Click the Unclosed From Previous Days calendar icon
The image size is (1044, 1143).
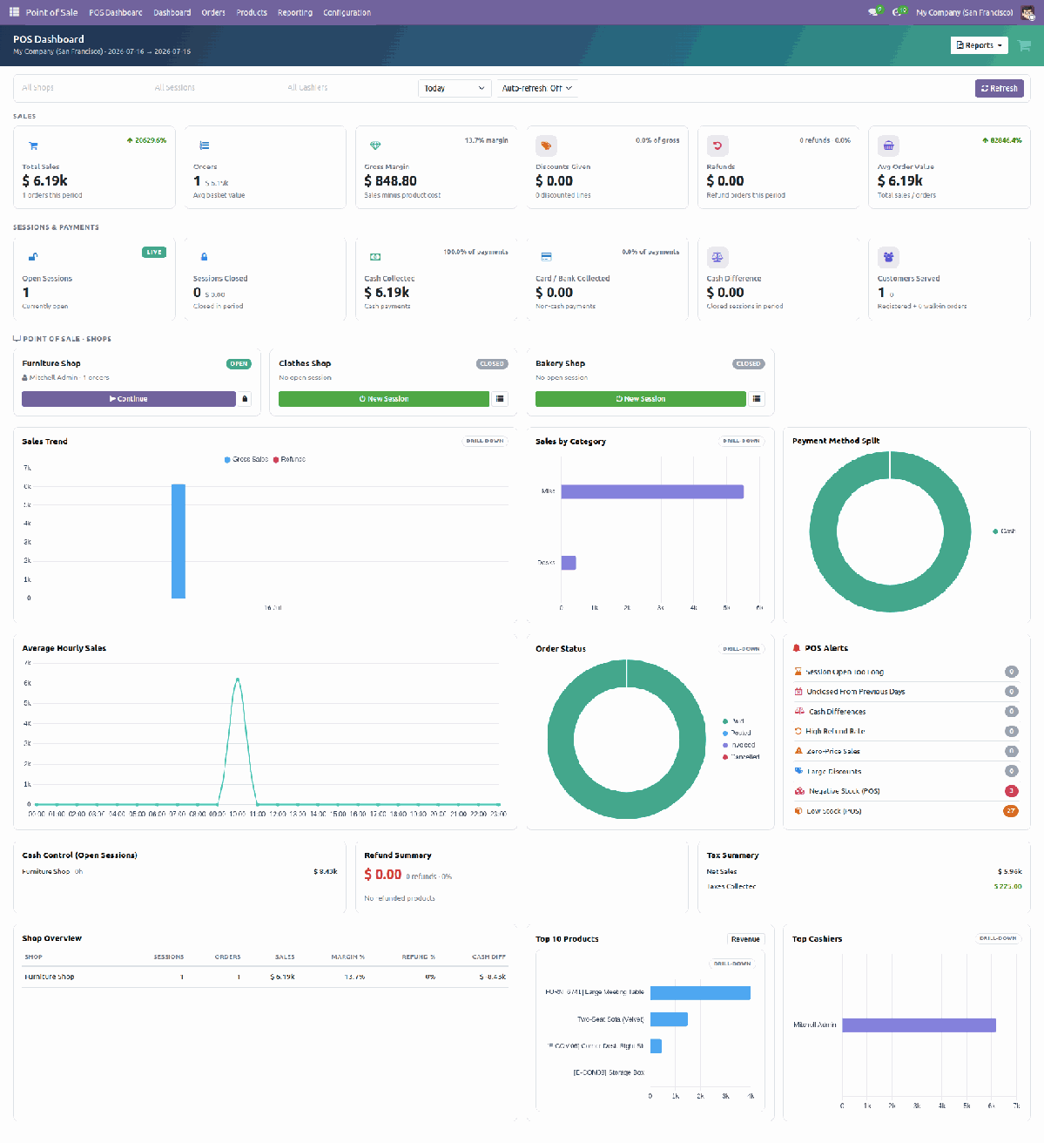[798, 692]
